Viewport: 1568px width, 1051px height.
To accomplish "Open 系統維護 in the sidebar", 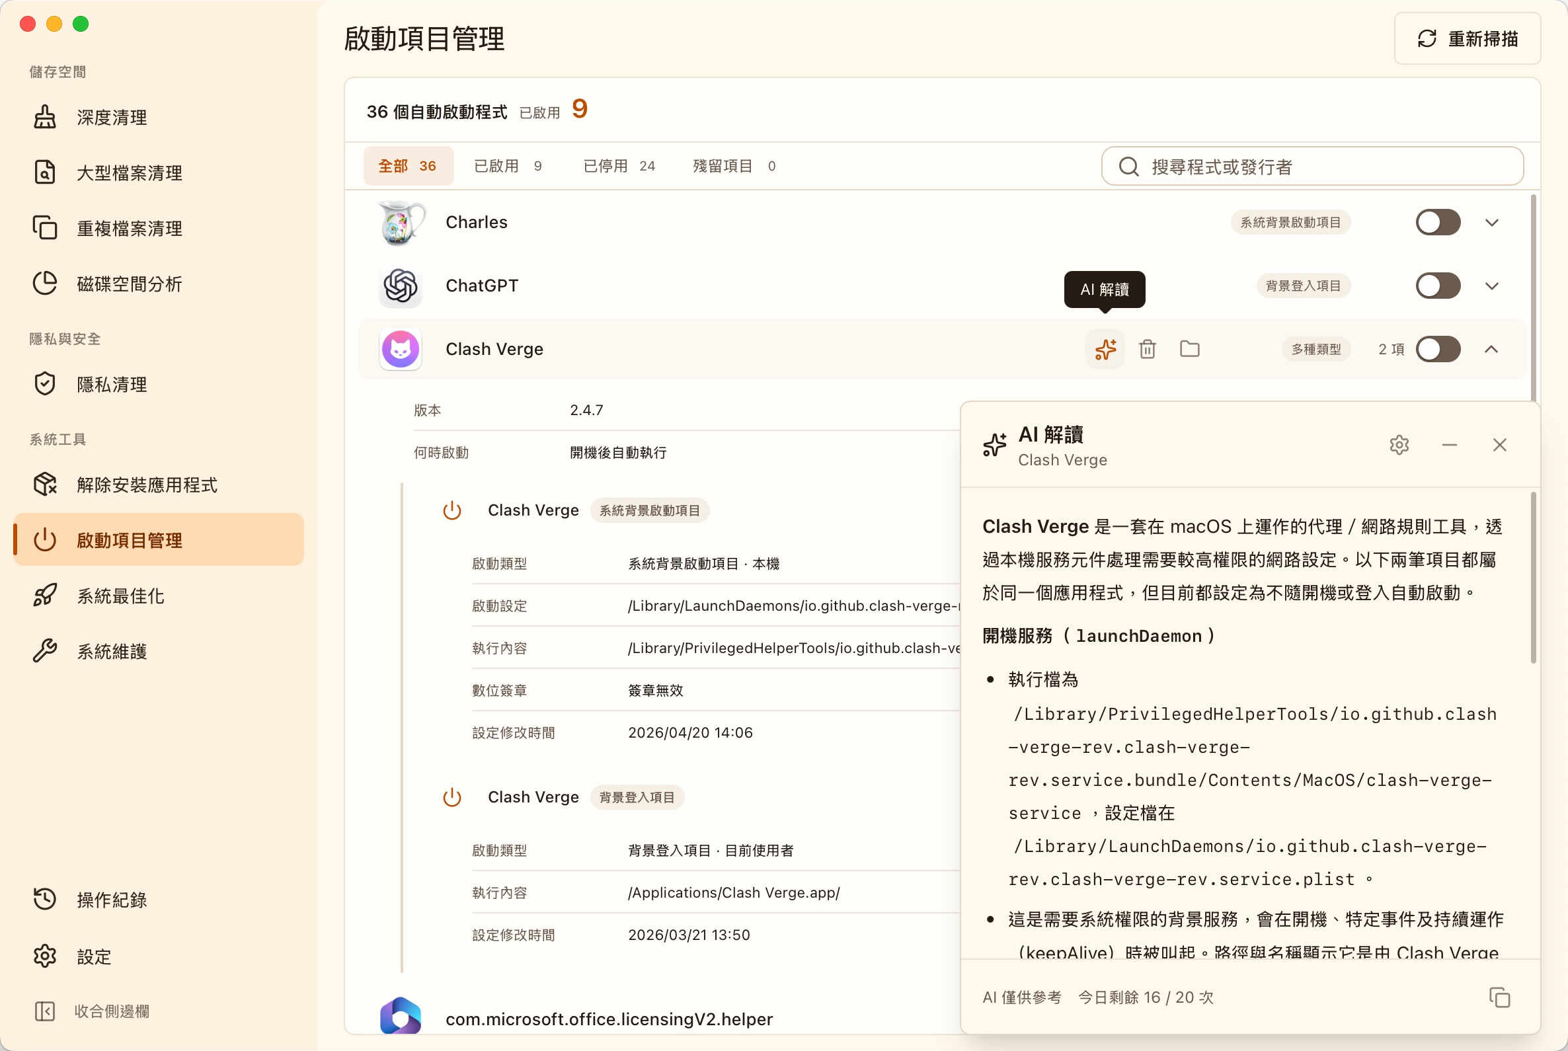I will [158, 652].
